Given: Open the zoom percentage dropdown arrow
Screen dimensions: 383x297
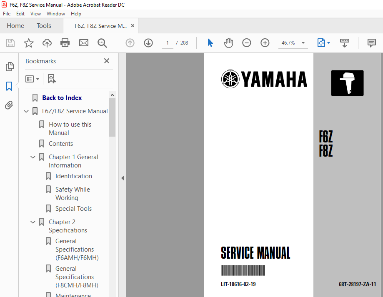Looking at the screenshot, I should 303,43.
